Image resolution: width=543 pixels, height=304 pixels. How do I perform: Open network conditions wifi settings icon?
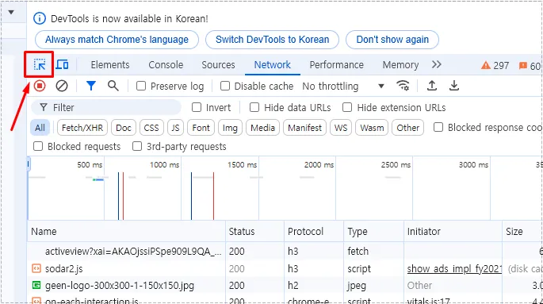(x=403, y=86)
